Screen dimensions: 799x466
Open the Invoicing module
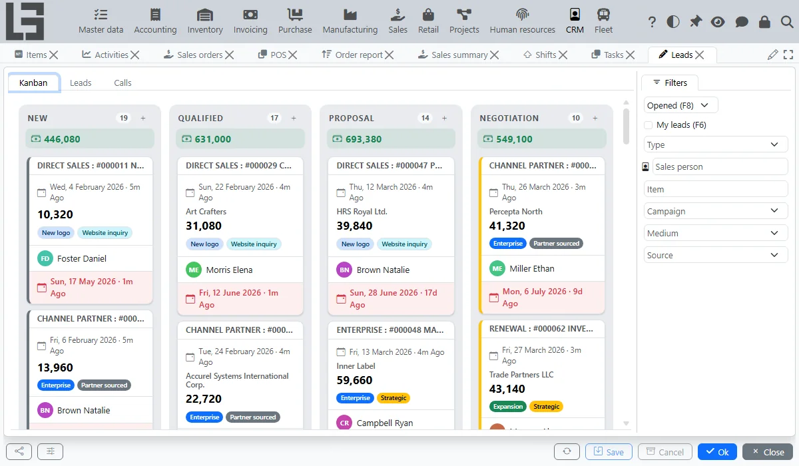click(250, 21)
